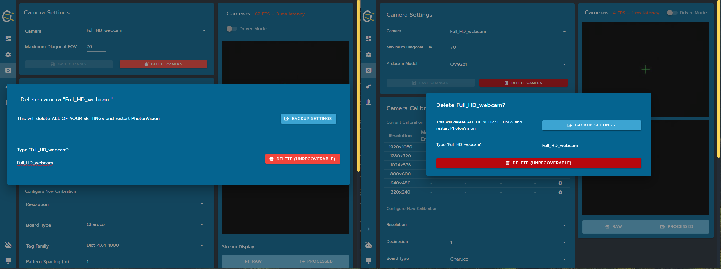Click the Pattern Spacing (in) input field

click(x=96, y=262)
